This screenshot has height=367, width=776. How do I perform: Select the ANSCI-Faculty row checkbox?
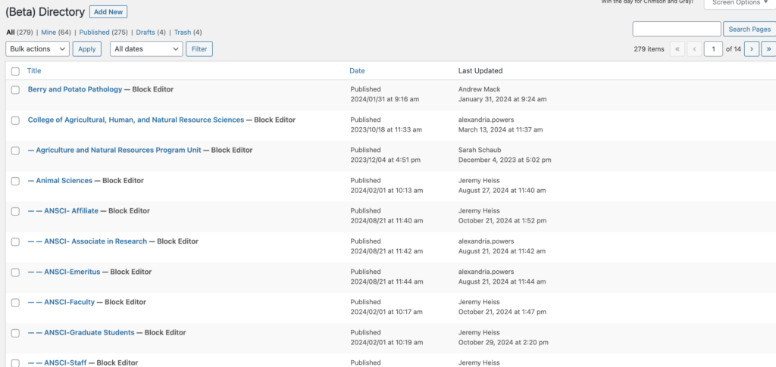[x=15, y=302]
